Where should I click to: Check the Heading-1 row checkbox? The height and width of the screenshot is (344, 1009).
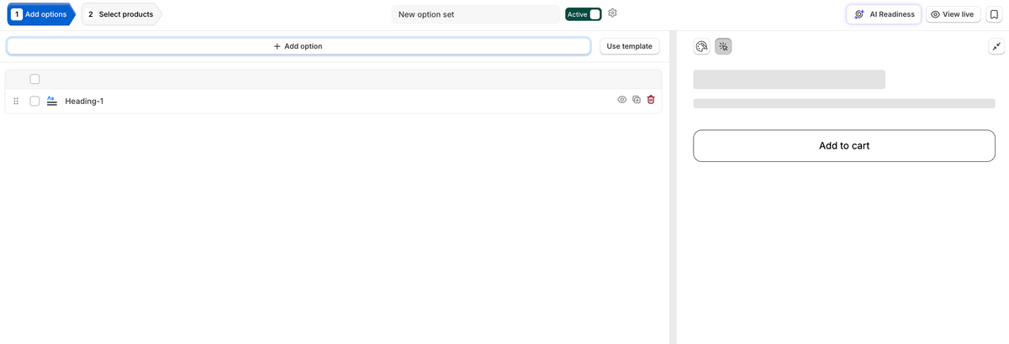[34, 101]
